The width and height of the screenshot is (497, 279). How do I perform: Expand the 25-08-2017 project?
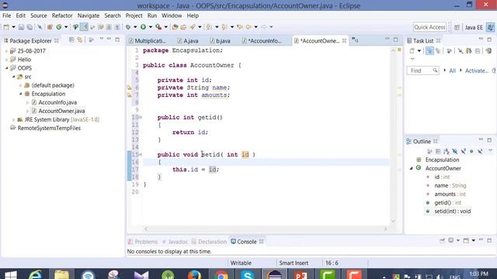[x=7, y=51]
